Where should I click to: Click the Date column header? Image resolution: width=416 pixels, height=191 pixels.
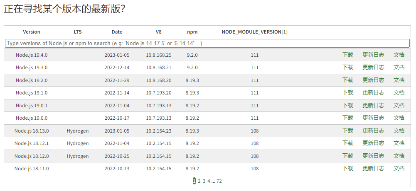click(x=117, y=32)
